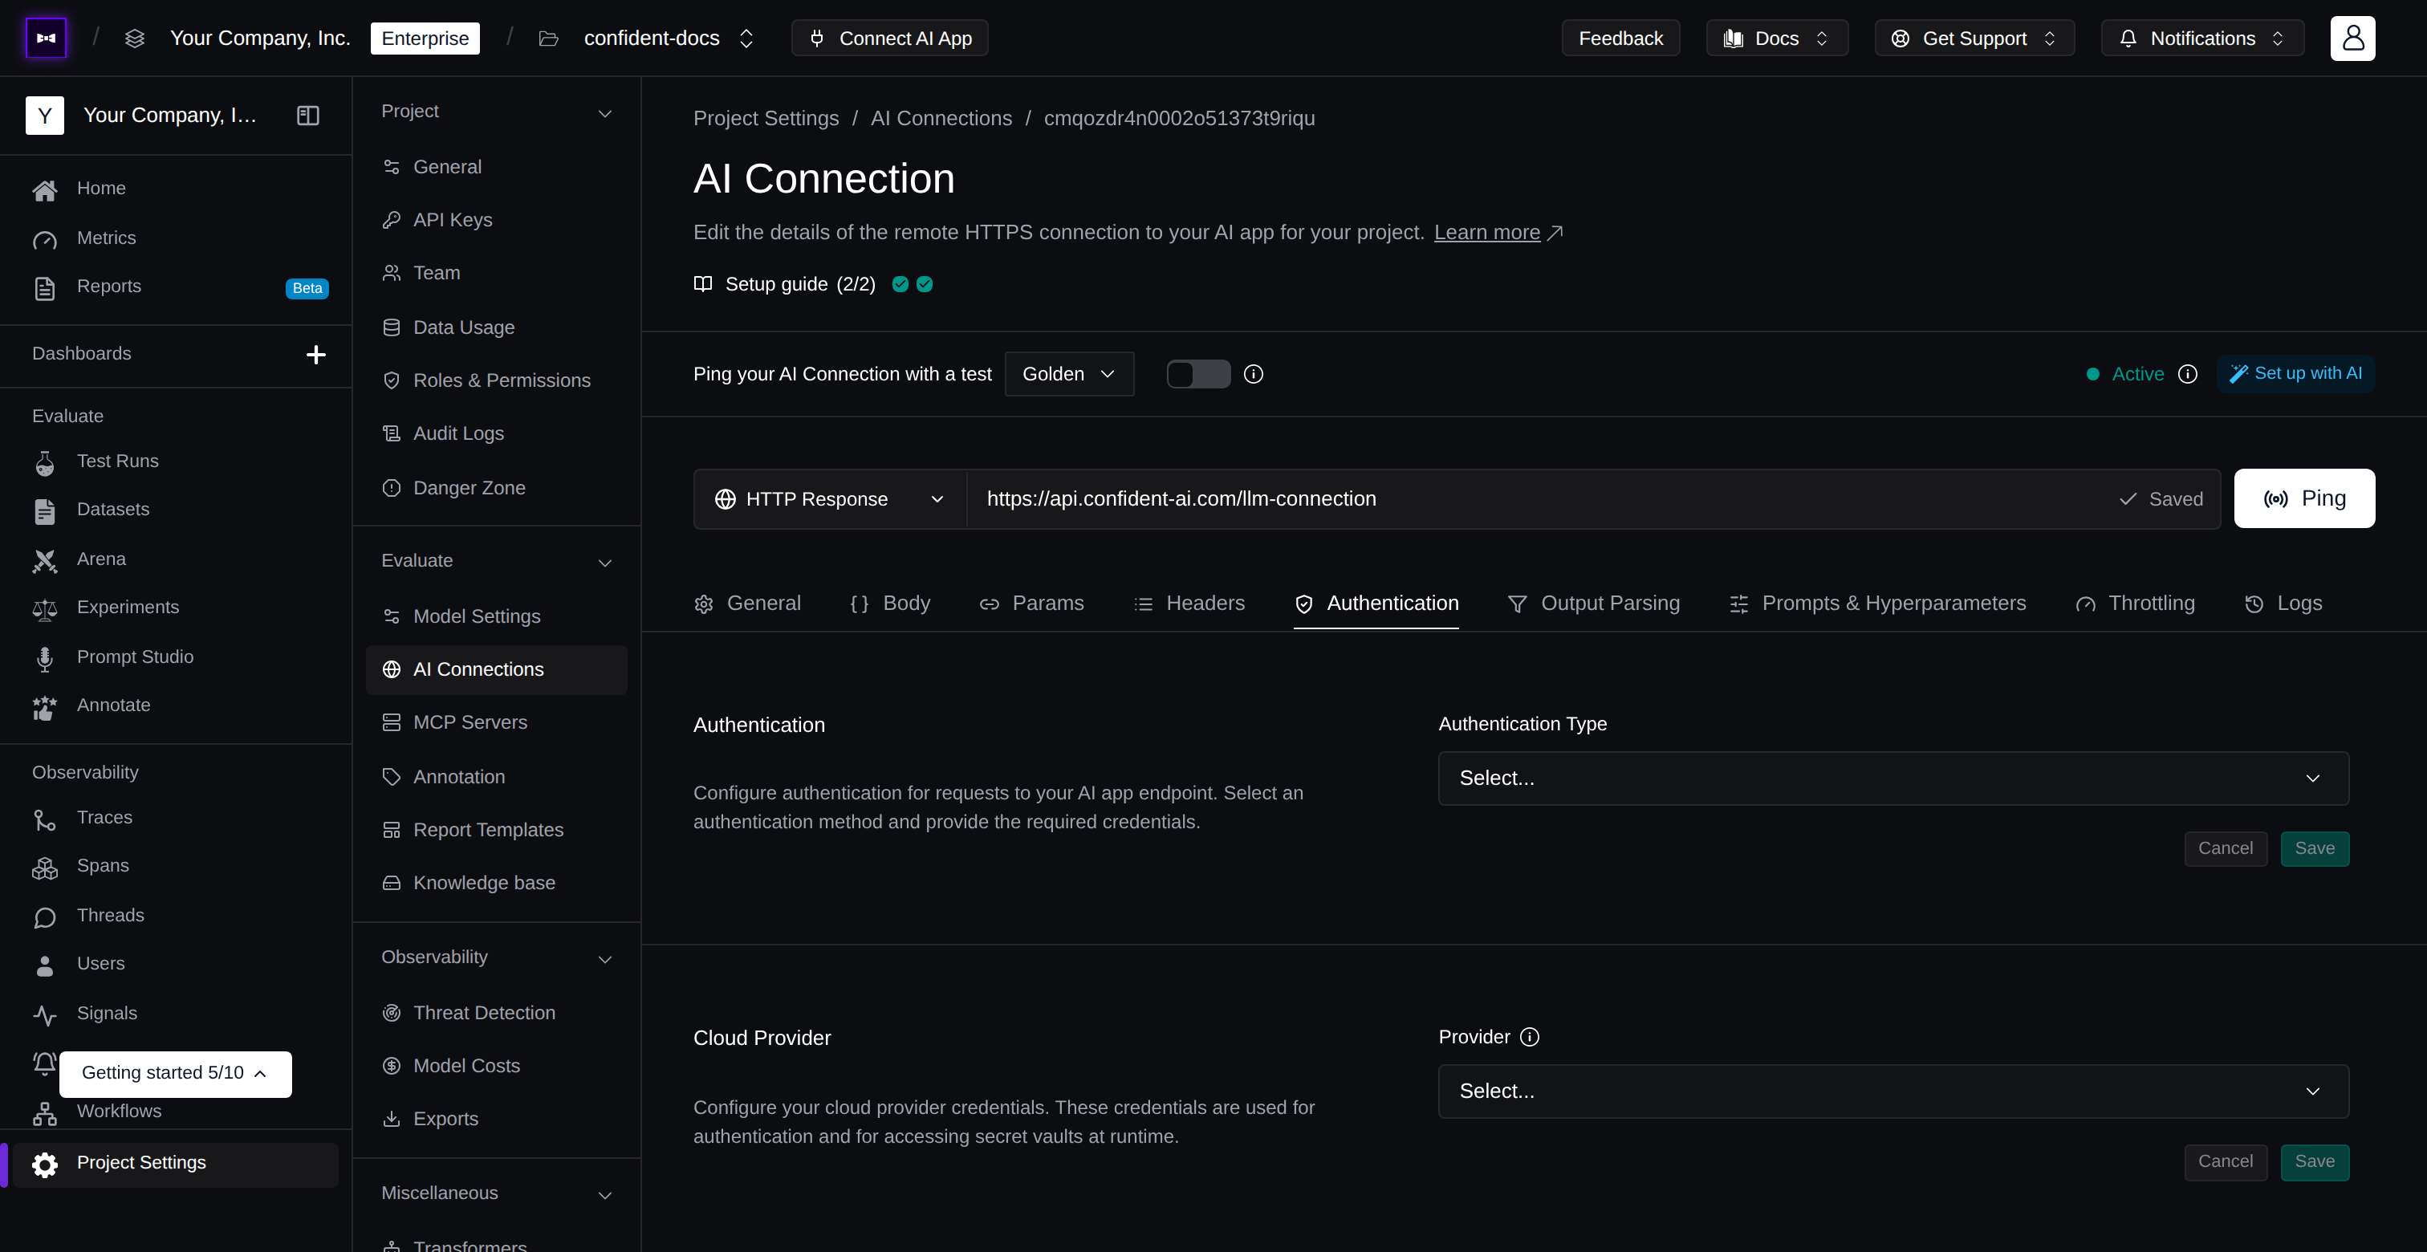Switch to the Throttling tab

2135,604
